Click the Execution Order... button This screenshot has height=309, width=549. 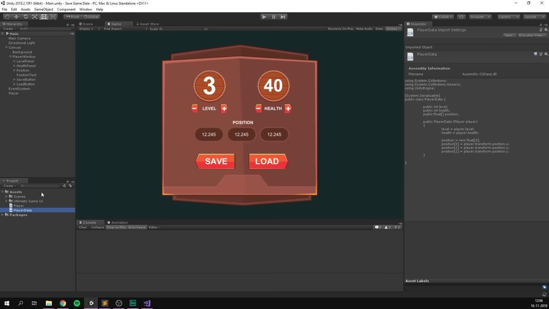532,35
